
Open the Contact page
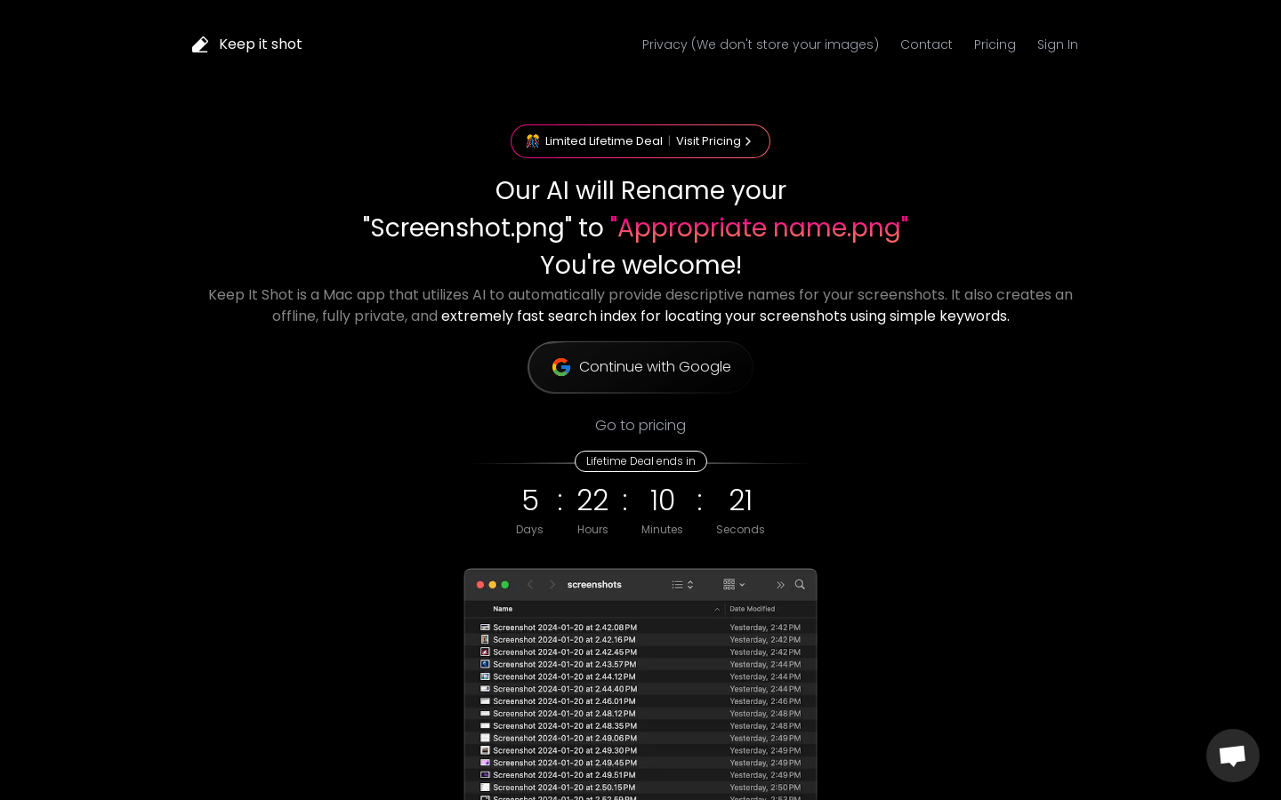[x=926, y=44]
